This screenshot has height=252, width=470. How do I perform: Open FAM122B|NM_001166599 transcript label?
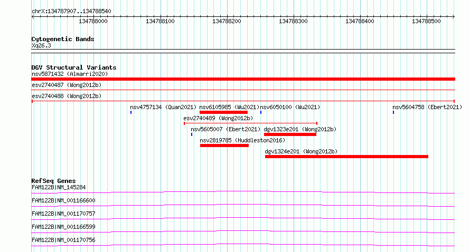pyautogui.click(x=63, y=227)
